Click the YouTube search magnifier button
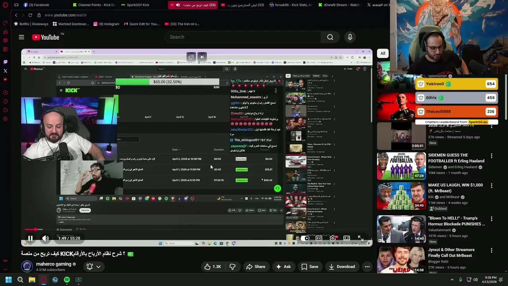508x286 pixels. click(330, 37)
